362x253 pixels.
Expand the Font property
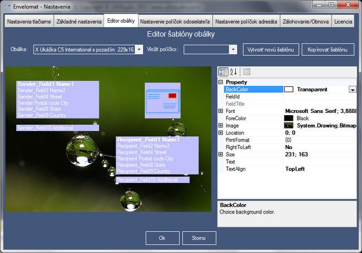pos(221,111)
